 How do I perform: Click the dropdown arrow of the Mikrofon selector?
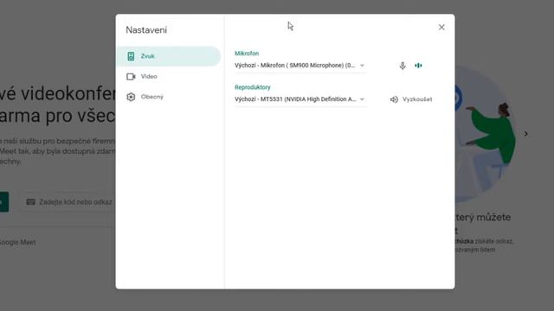click(x=362, y=66)
